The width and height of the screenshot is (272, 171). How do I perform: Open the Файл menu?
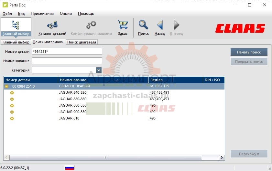point(7,14)
